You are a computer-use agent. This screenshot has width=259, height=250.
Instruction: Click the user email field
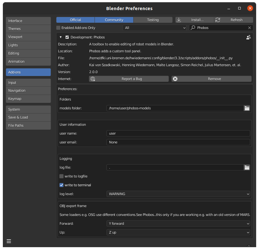(178, 142)
